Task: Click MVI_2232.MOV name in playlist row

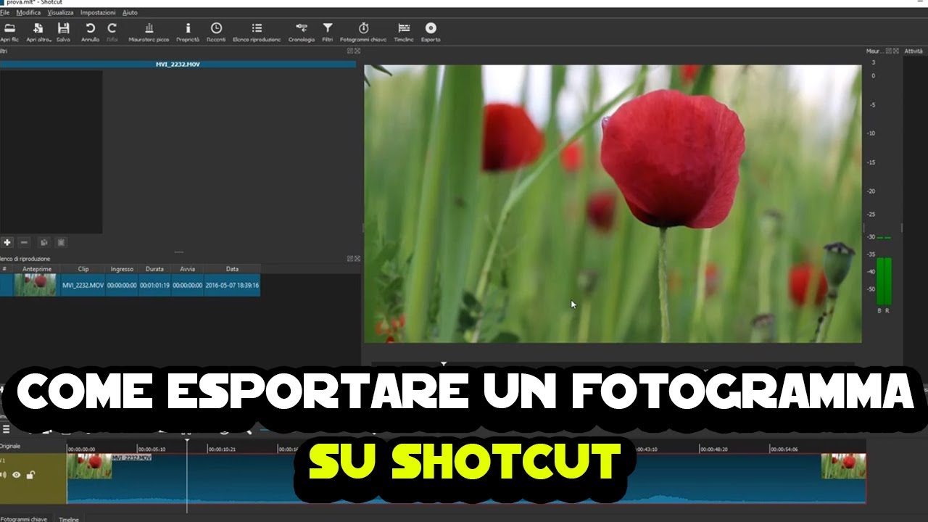Action: pos(83,286)
